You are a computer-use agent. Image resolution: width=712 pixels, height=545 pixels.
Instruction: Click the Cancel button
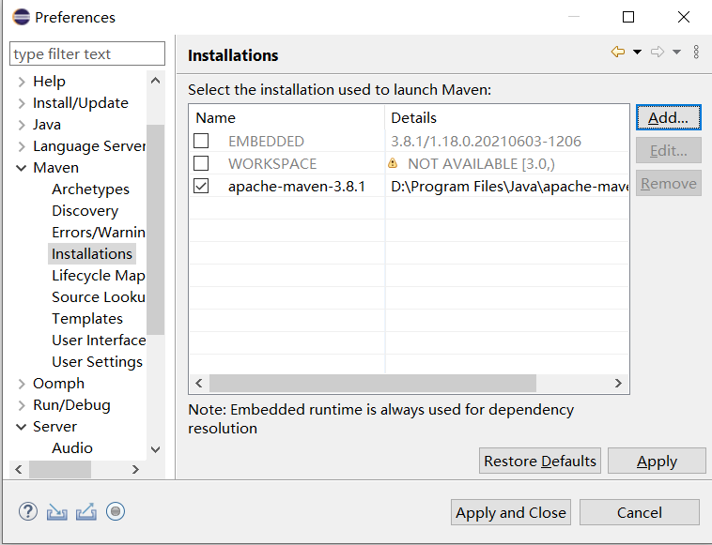point(640,512)
